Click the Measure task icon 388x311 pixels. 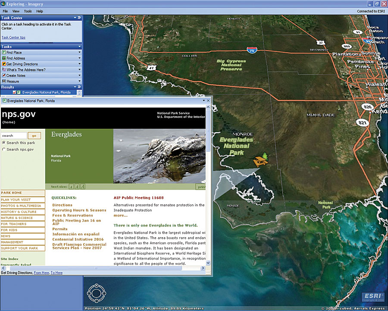click(x=4, y=81)
